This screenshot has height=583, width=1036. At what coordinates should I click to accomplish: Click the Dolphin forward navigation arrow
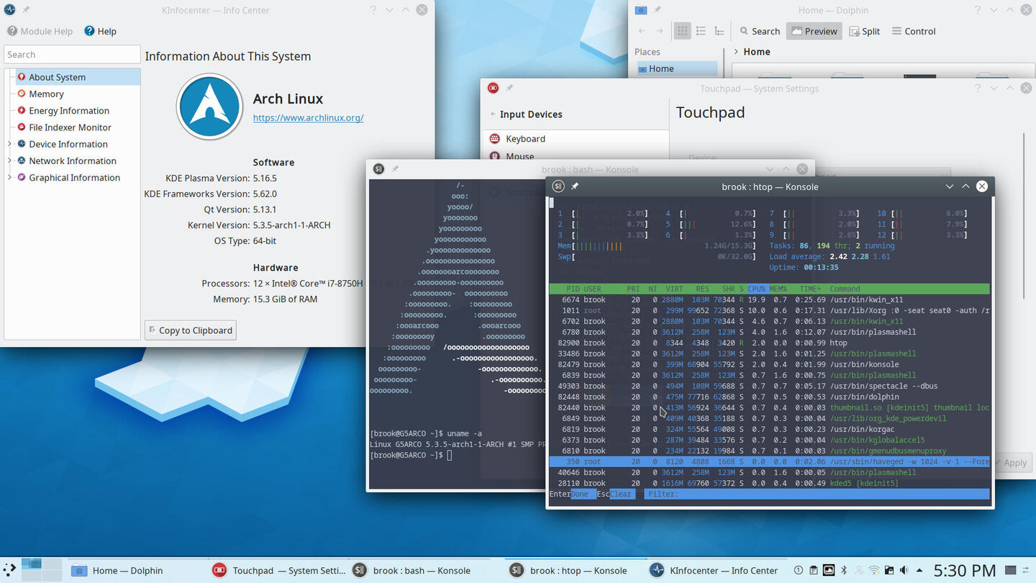pos(660,31)
